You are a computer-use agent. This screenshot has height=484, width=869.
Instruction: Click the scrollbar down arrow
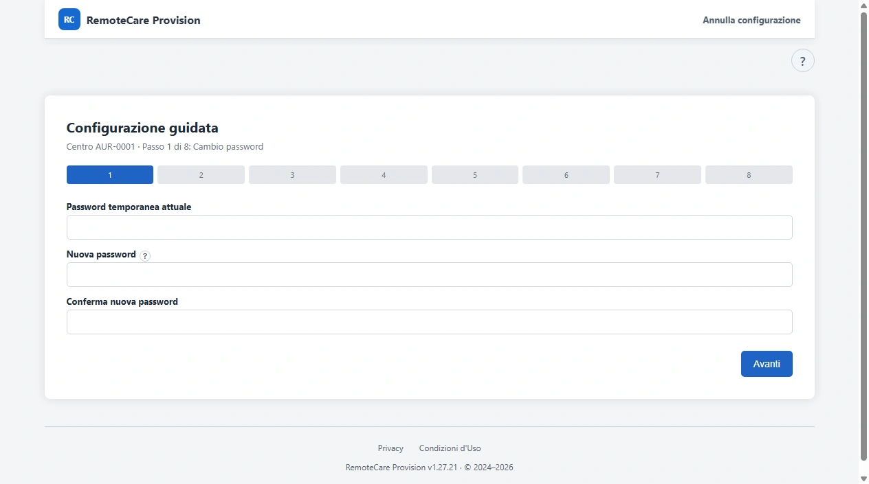863,479
